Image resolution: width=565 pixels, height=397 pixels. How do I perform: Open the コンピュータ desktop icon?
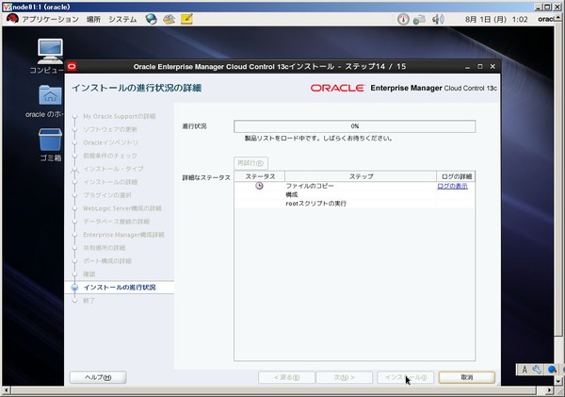tap(50, 56)
